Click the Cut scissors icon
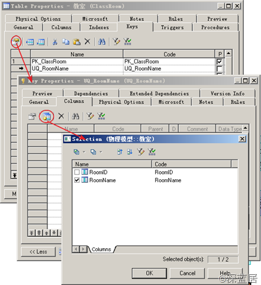 [x=55, y=42]
